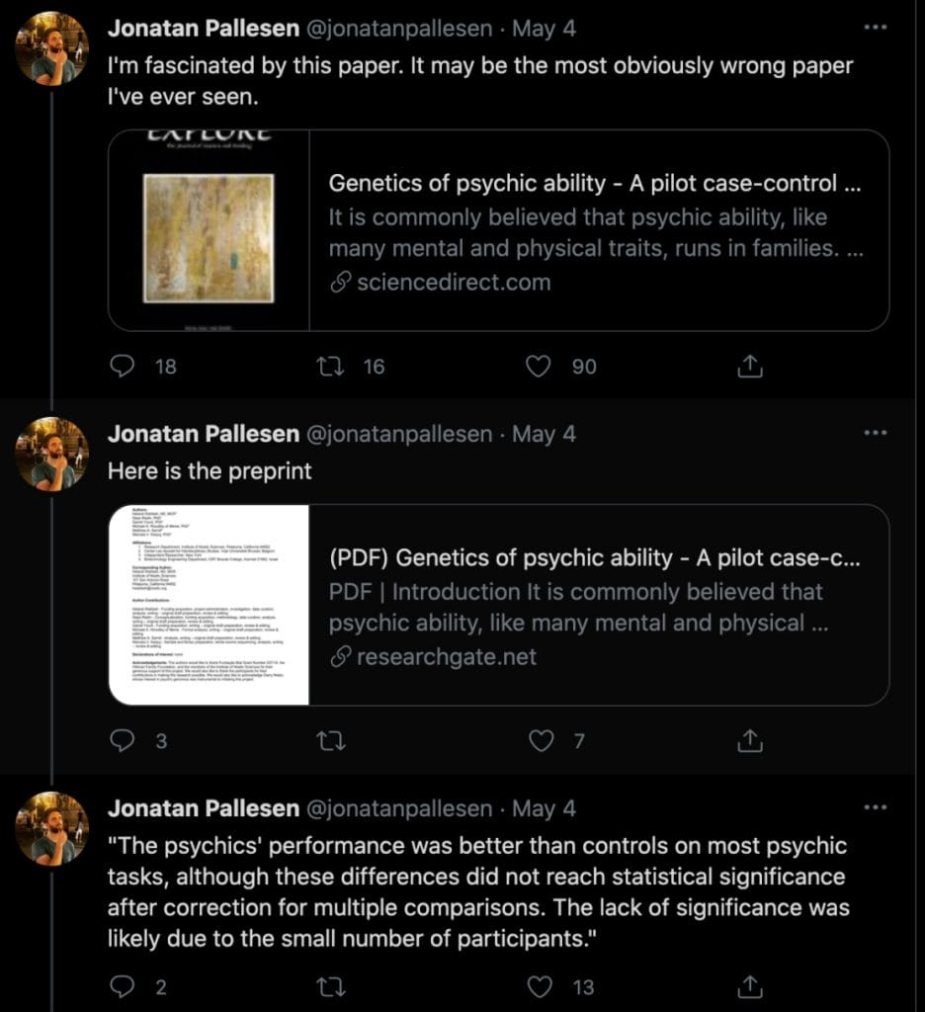Open the May 4 timestamp of the preprint tweet

[x=545, y=433]
